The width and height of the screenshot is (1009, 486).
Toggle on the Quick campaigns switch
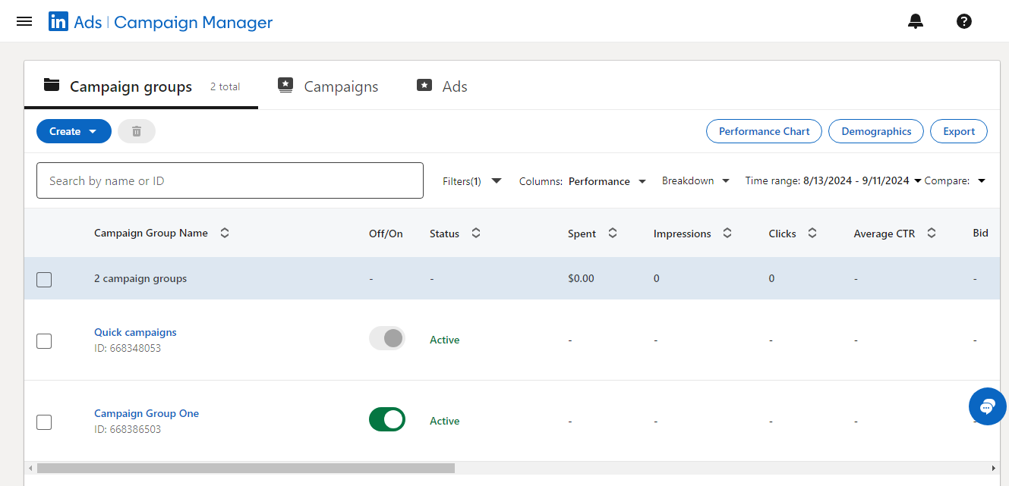tap(387, 338)
